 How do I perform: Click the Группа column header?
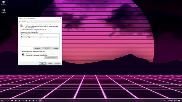point(42,35)
